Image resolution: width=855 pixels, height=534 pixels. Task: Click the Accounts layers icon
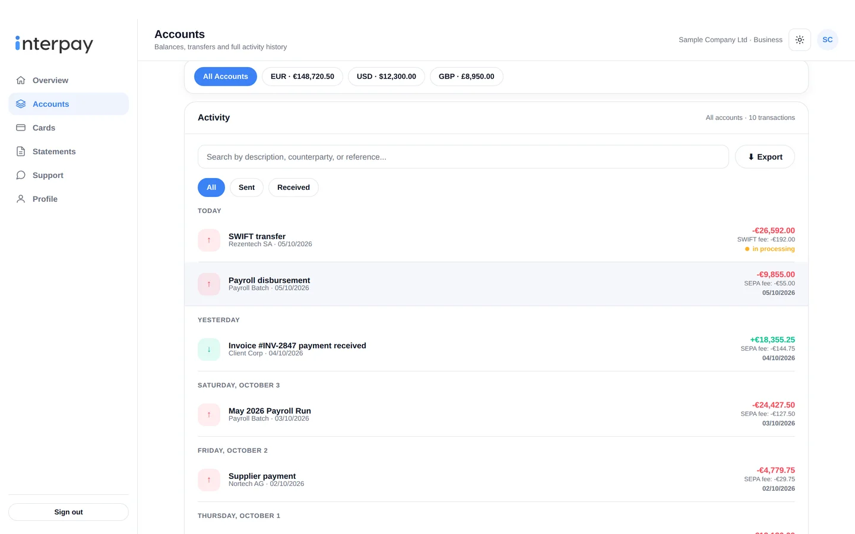[21, 104]
